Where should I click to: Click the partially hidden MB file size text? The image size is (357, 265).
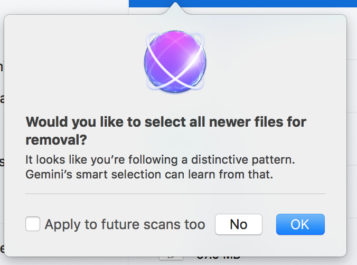pos(219,258)
